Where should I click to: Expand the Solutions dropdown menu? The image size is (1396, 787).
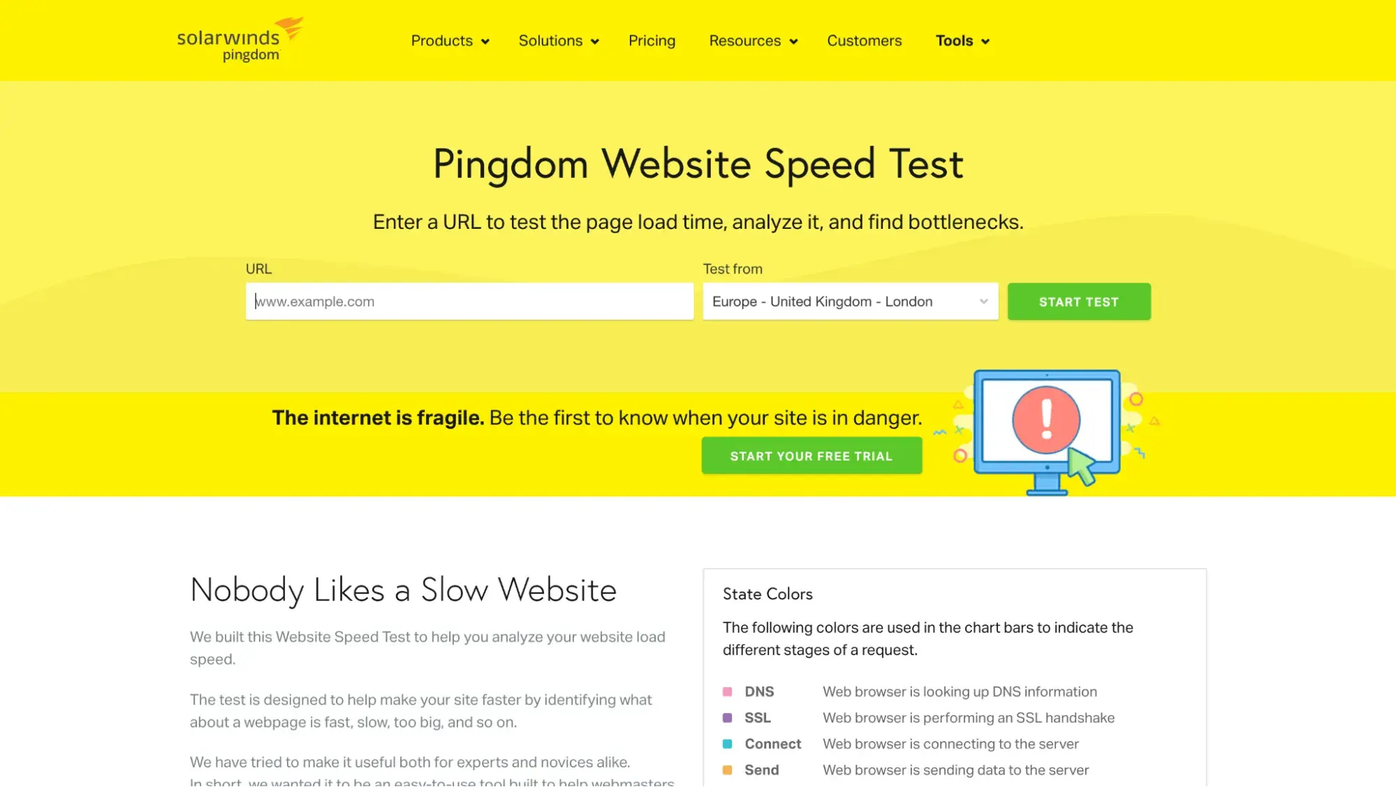coord(558,40)
